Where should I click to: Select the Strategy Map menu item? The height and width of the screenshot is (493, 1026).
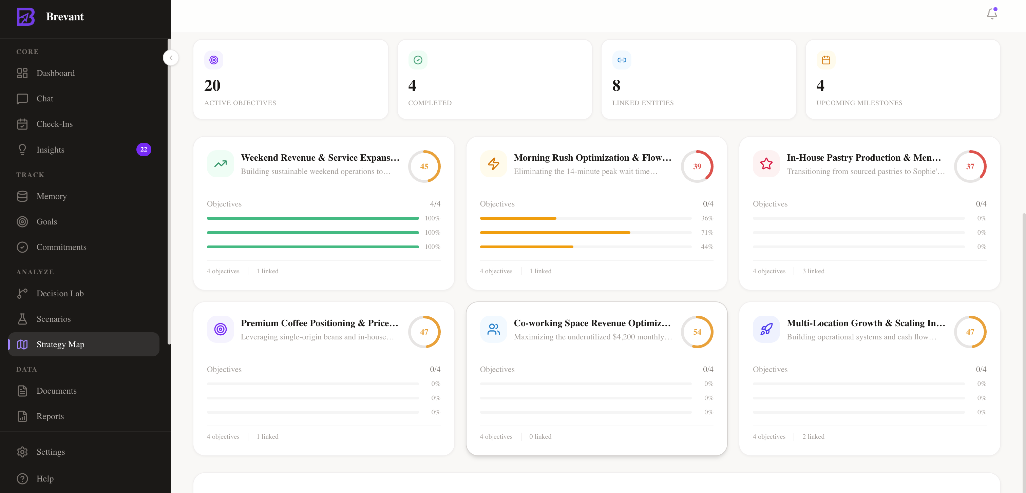click(60, 344)
